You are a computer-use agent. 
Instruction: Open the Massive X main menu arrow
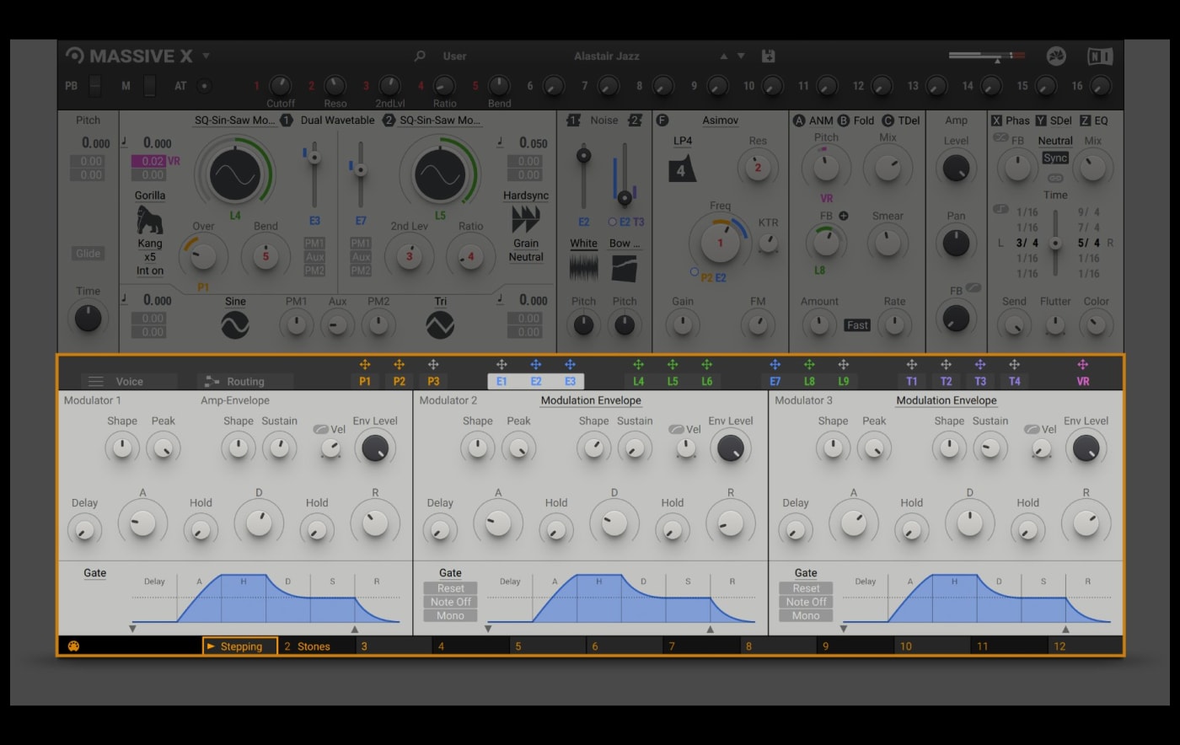coord(206,56)
